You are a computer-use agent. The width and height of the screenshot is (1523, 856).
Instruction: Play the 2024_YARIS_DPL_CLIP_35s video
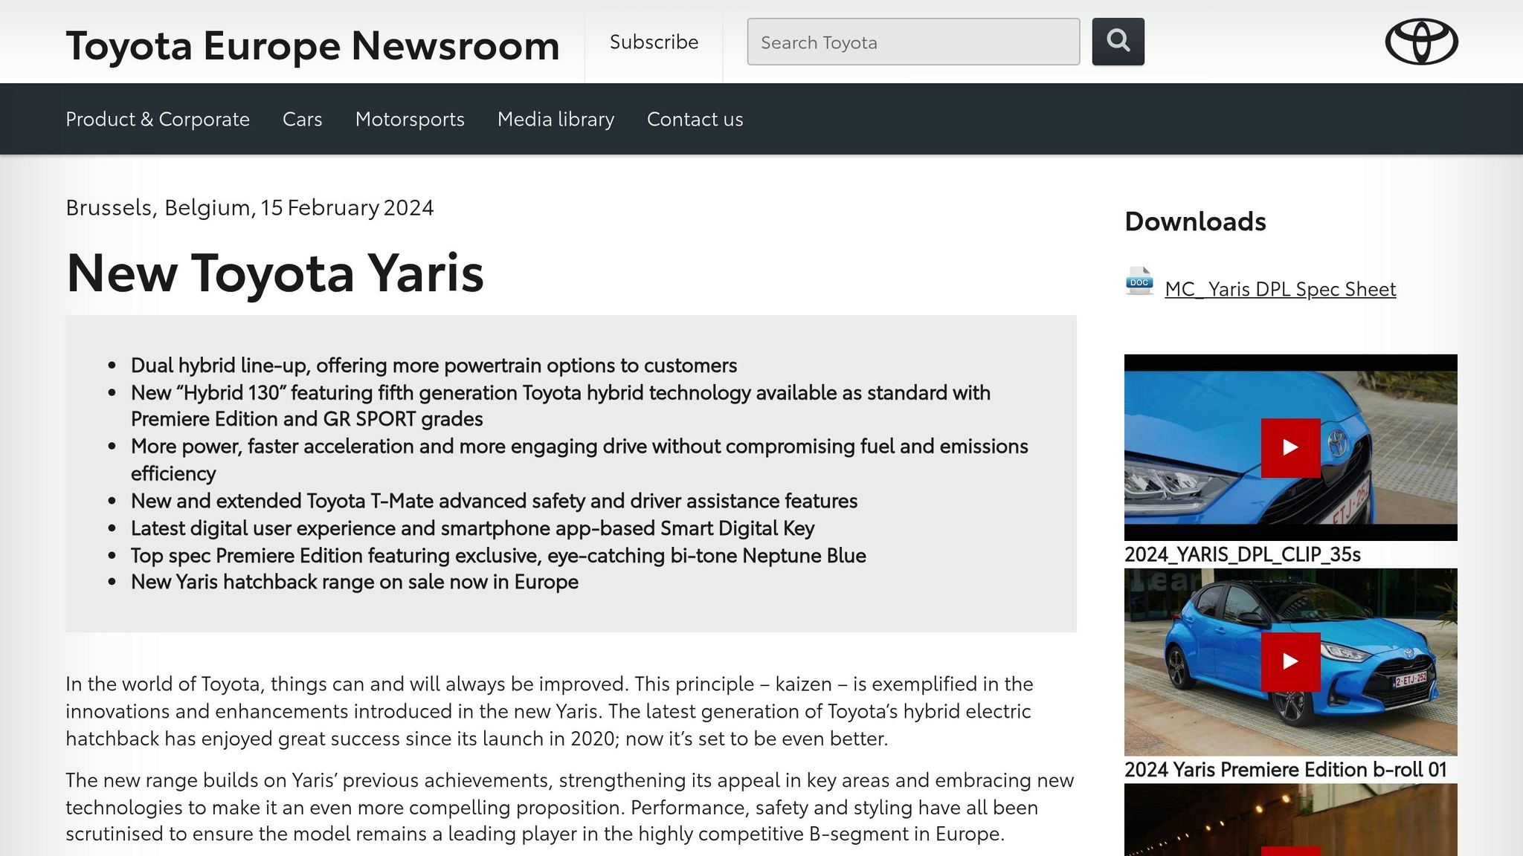(x=1290, y=447)
